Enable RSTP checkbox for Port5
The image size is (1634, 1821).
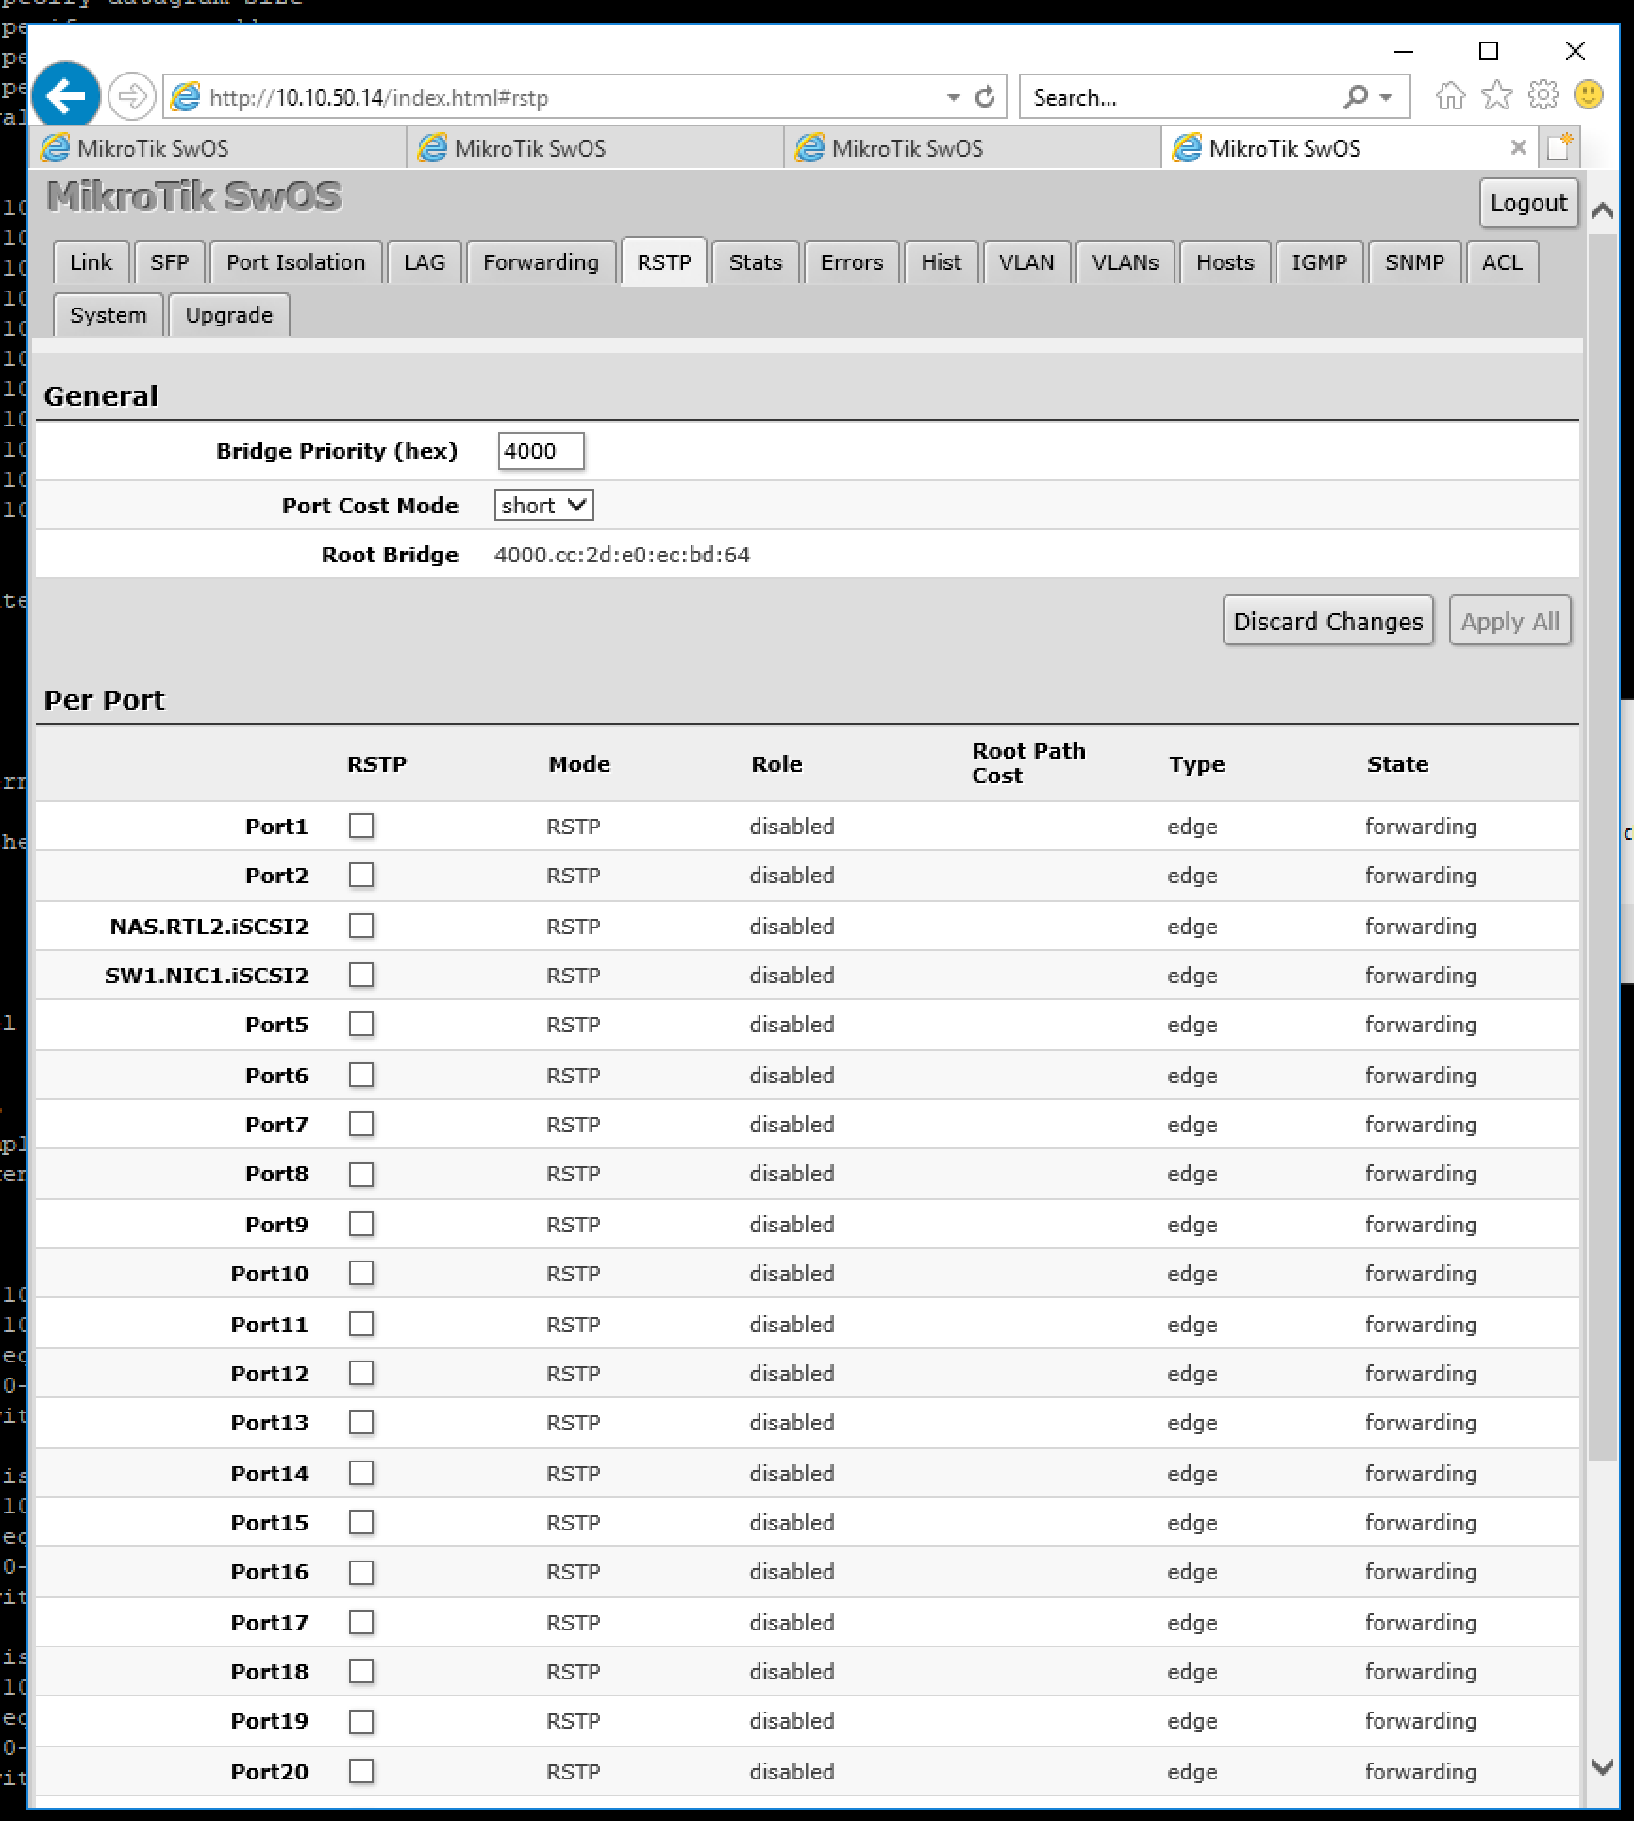pyautogui.click(x=361, y=1025)
